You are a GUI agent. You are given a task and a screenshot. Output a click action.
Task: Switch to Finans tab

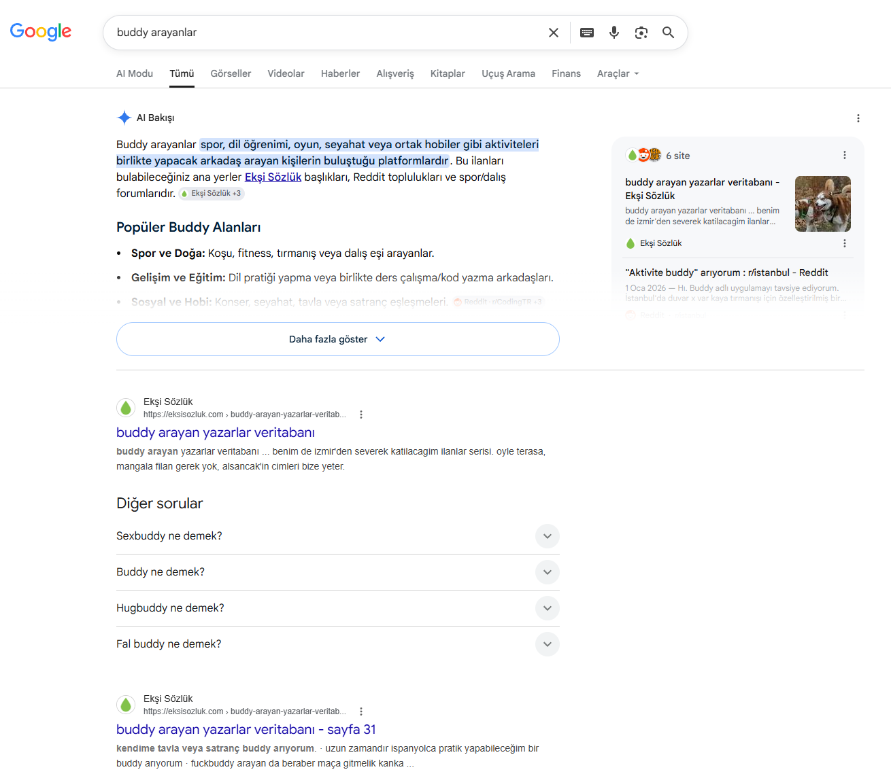click(566, 73)
